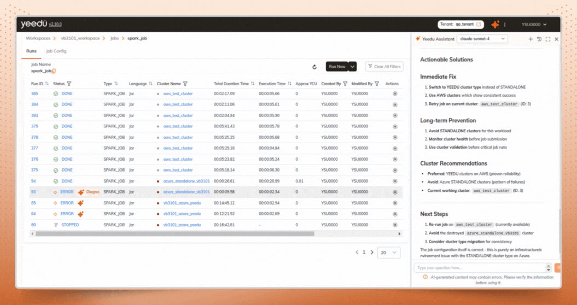Open the Run Now dropdown arrow
Screen dimensions: 577x305
tap(353, 67)
